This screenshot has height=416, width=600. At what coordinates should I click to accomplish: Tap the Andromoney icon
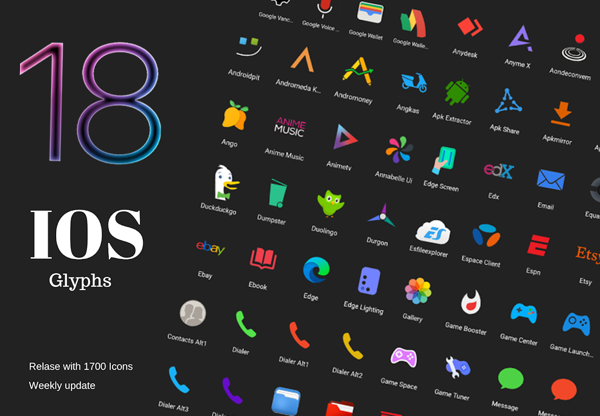[358, 71]
